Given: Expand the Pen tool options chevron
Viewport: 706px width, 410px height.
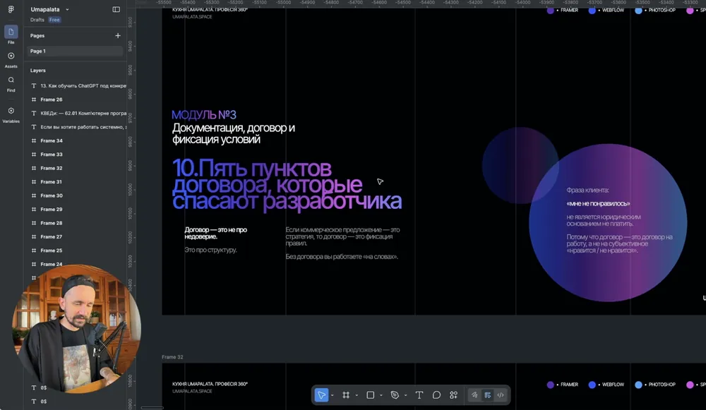Looking at the screenshot, I should [406, 396].
